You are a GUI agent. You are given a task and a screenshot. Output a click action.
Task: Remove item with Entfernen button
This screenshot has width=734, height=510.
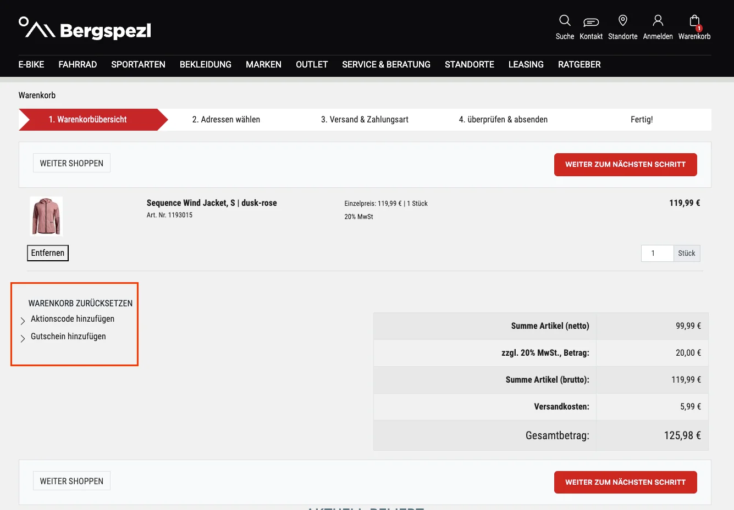(x=48, y=253)
